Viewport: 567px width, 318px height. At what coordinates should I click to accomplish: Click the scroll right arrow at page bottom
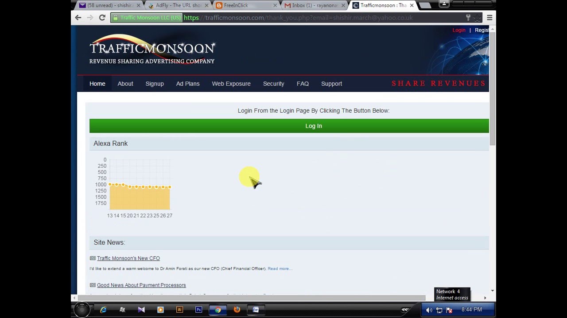click(485, 298)
